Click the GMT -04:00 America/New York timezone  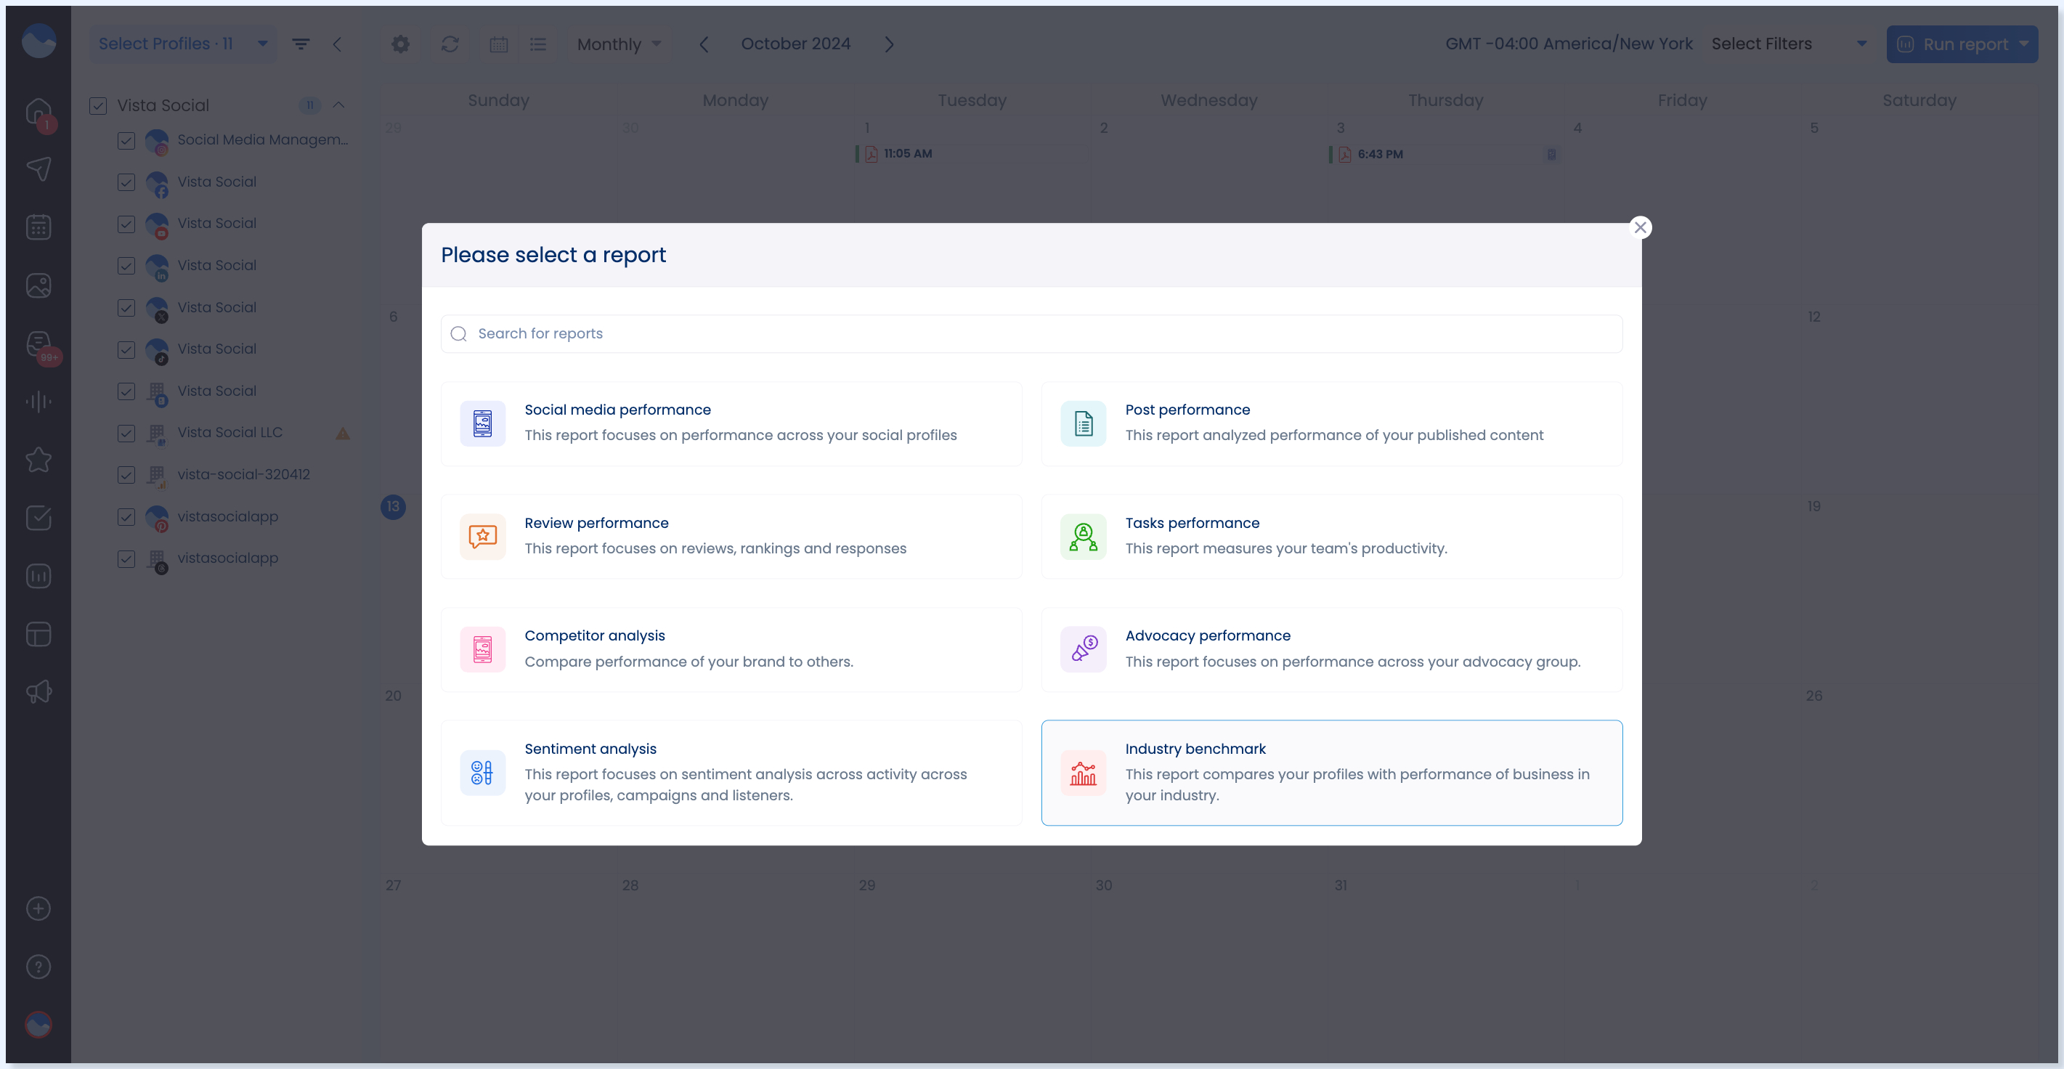[x=1568, y=44]
